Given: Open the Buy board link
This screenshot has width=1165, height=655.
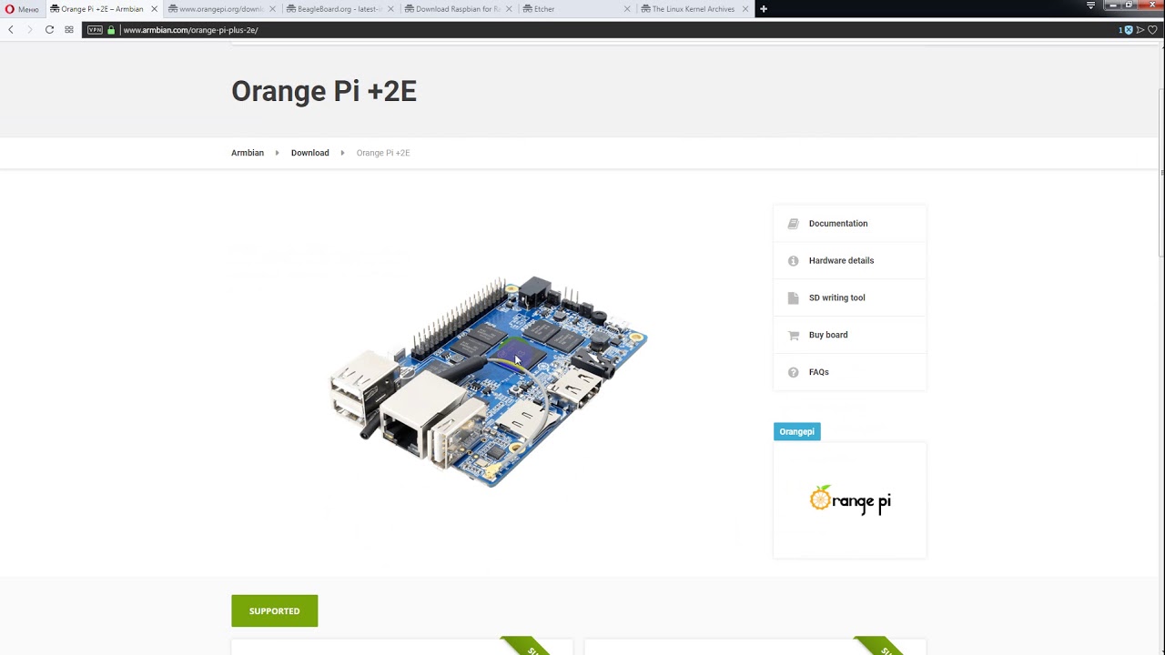Looking at the screenshot, I should [828, 335].
